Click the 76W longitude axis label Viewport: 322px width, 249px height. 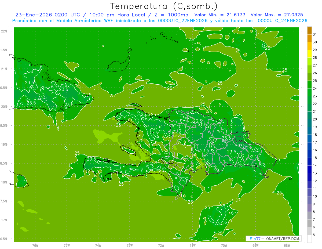[35, 245]
